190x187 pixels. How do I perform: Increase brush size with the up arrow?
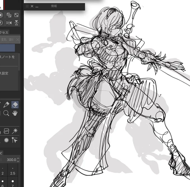click(x=18, y=158)
